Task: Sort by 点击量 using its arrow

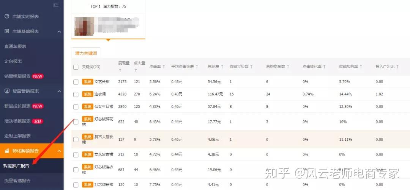Action: (x=136, y=70)
